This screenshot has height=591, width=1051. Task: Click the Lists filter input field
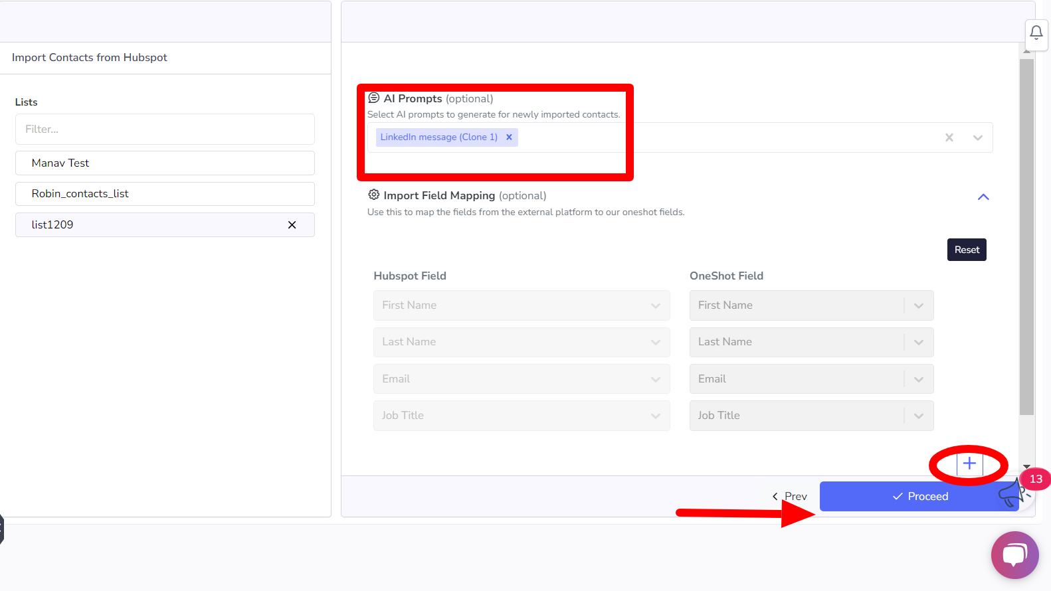coord(165,129)
